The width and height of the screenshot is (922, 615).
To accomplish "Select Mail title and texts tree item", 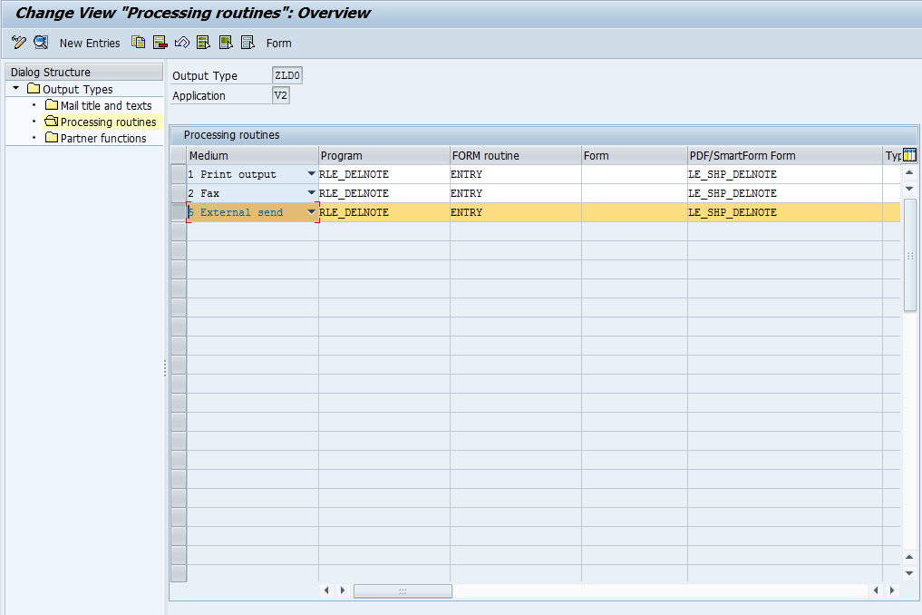I will 106,106.
